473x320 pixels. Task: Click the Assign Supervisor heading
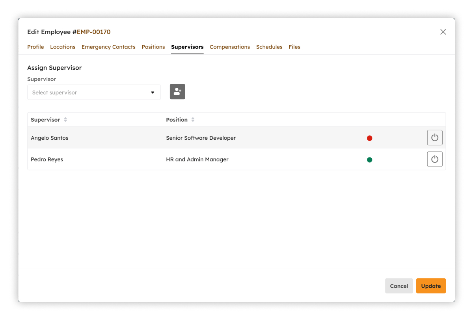click(54, 68)
